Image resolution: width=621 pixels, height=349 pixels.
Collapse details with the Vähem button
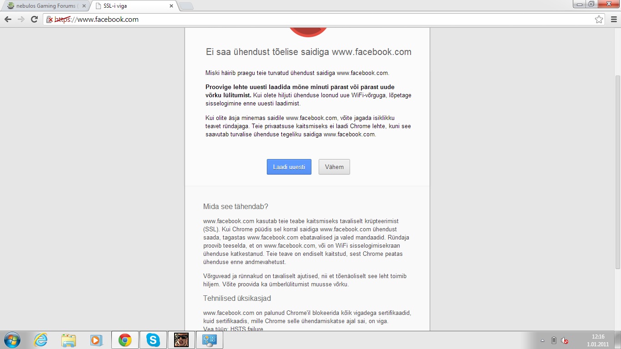click(x=334, y=167)
